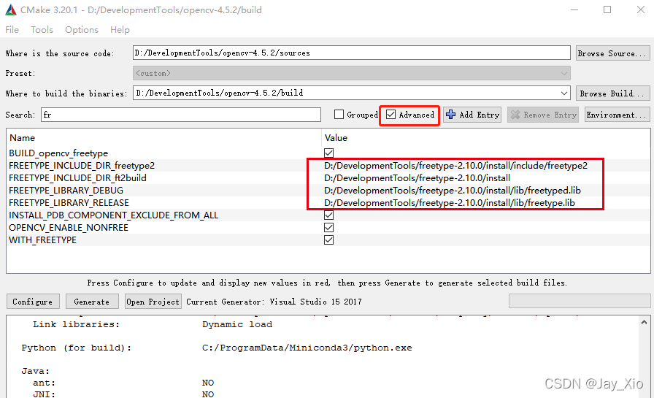
Task: Click the freetype-2.10.0/install value for ft2build
Action: tap(417, 178)
